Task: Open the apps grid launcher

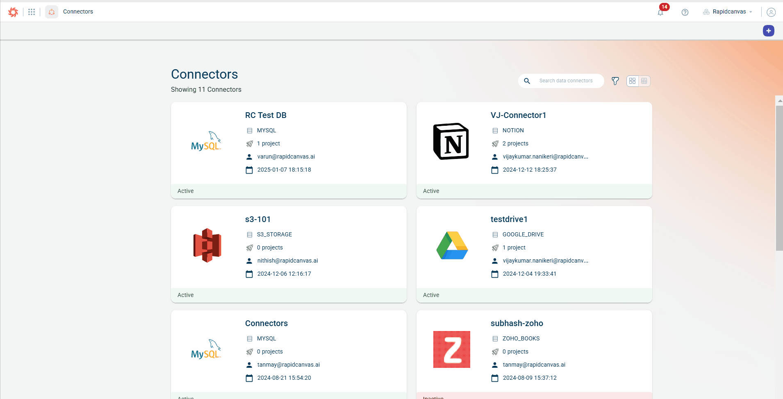Action: [32, 12]
